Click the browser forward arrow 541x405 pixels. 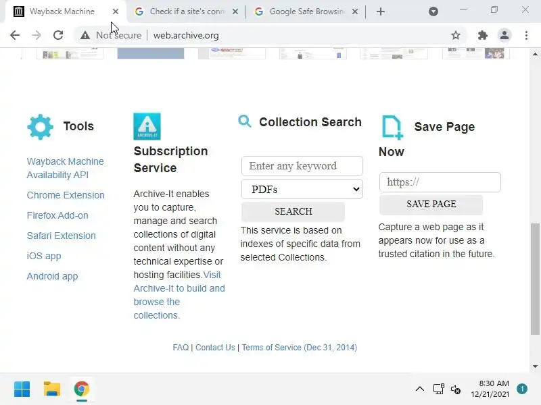pos(37,35)
